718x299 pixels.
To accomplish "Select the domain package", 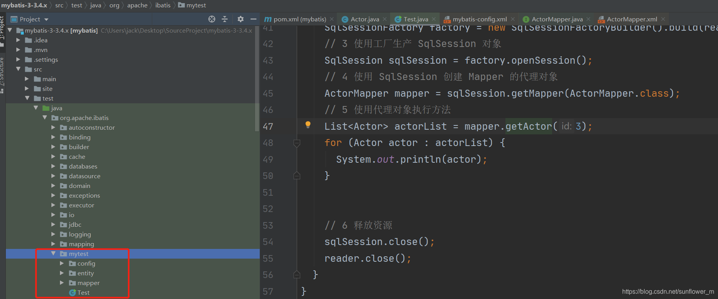I will click(79, 186).
